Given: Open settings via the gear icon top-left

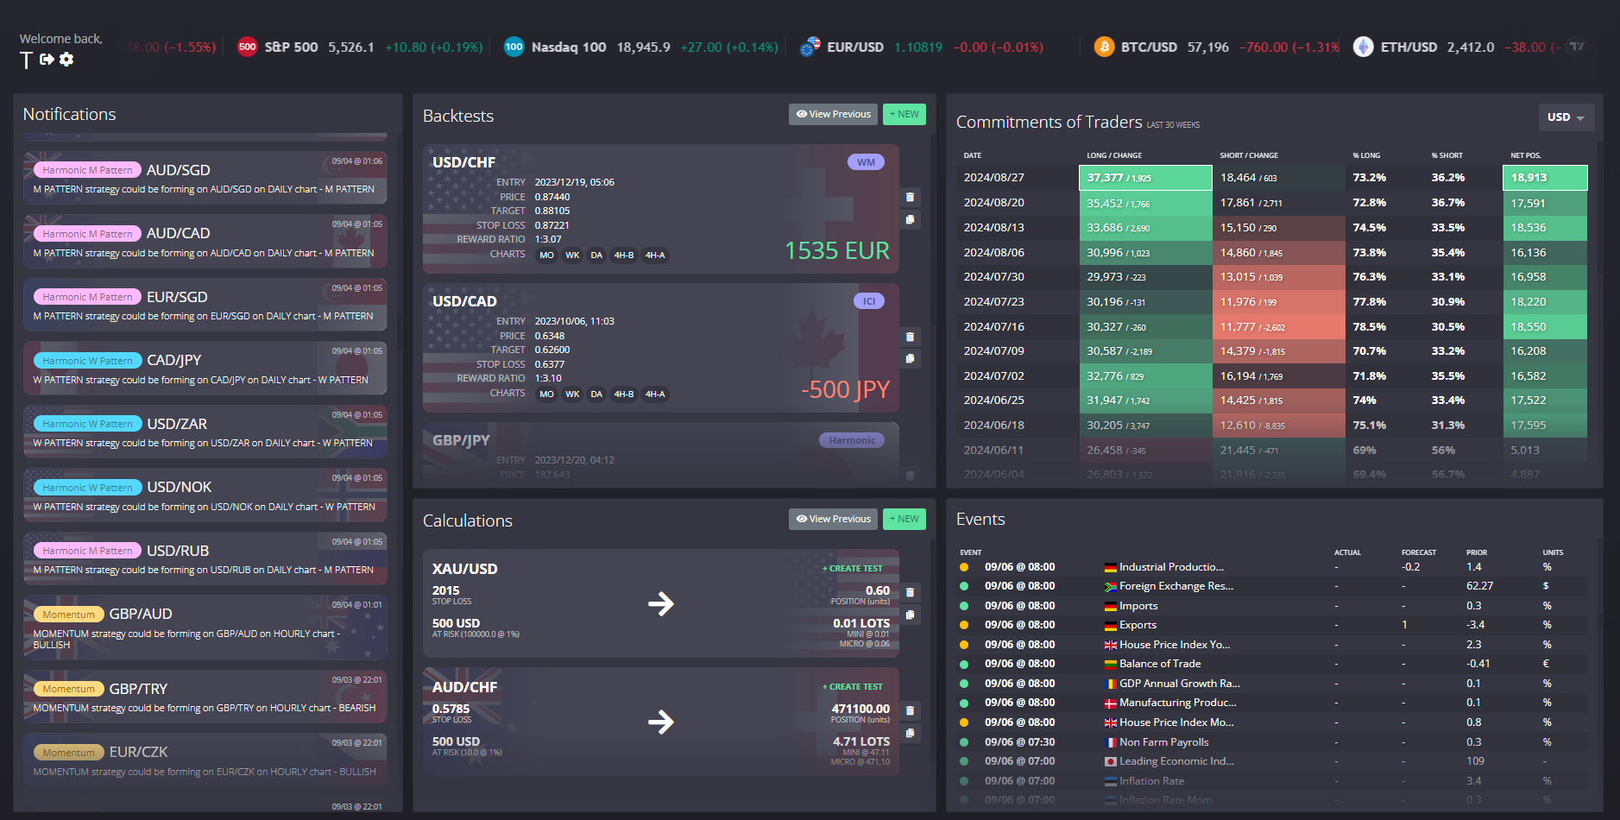Looking at the screenshot, I should coord(66,60).
